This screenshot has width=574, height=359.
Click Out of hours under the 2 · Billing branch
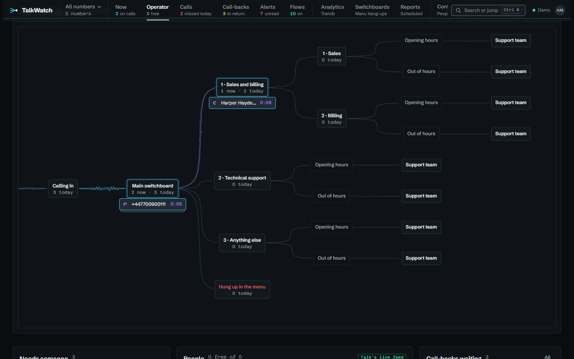pyautogui.click(x=421, y=134)
